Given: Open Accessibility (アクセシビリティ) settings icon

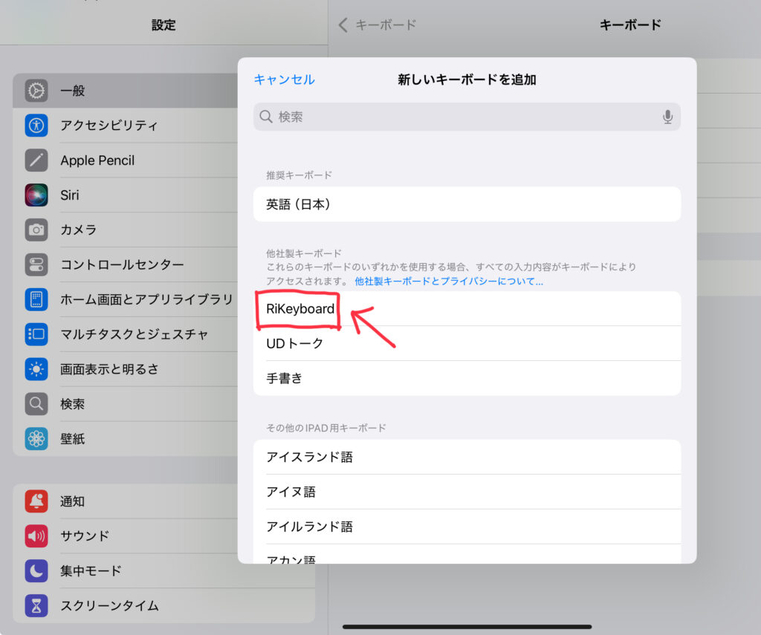Looking at the screenshot, I should [x=36, y=126].
